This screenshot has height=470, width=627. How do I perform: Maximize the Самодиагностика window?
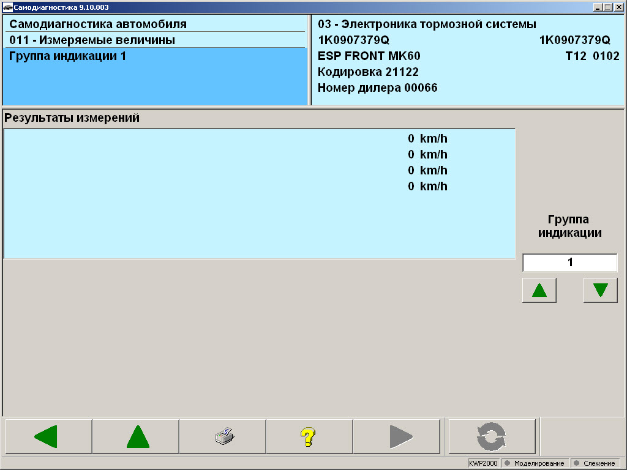pyautogui.click(x=608, y=7)
